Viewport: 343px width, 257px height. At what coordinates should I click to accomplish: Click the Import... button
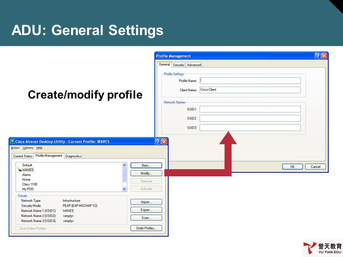coord(146,202)
